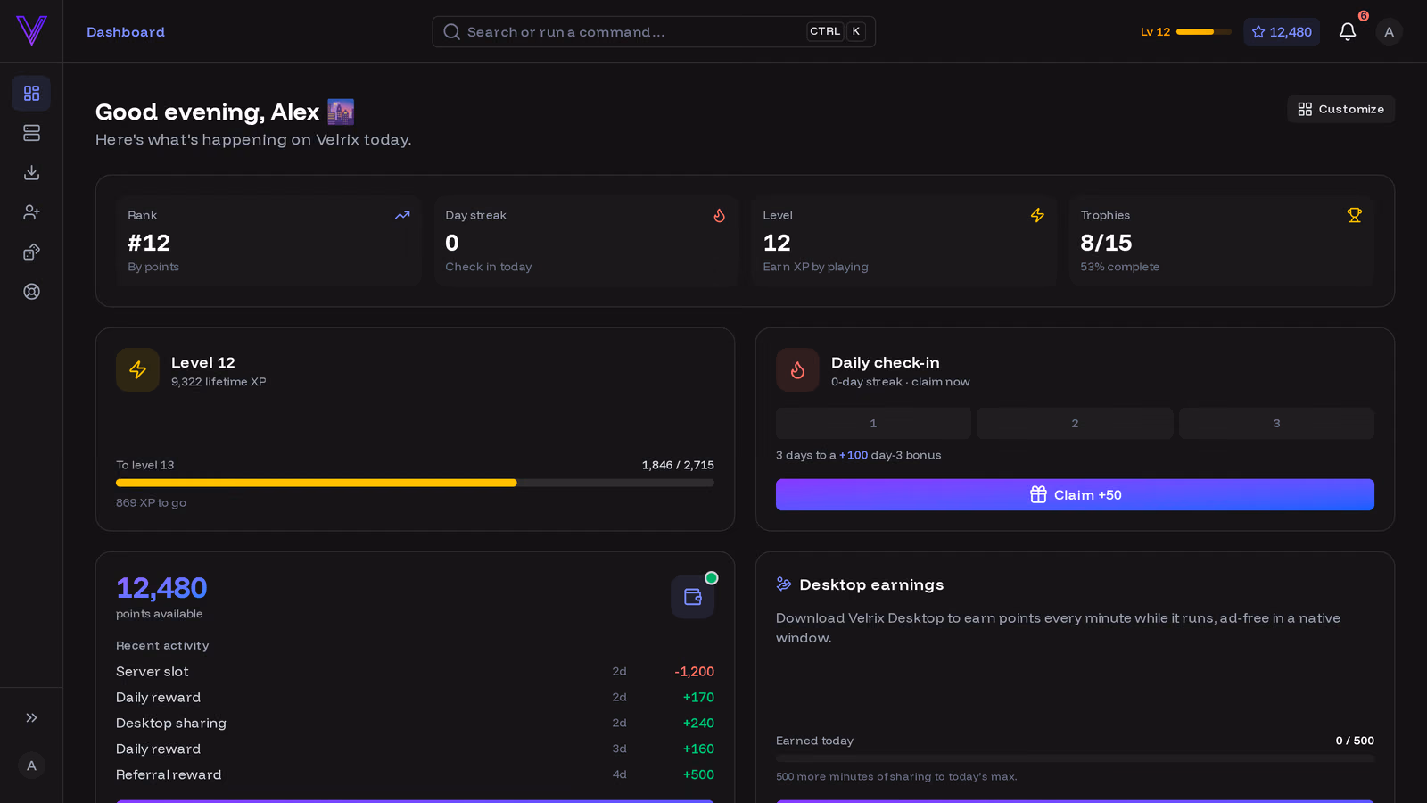1427x803 pixels.
Task: Click the Trophies trophy icon
Action: point(1355,215)
